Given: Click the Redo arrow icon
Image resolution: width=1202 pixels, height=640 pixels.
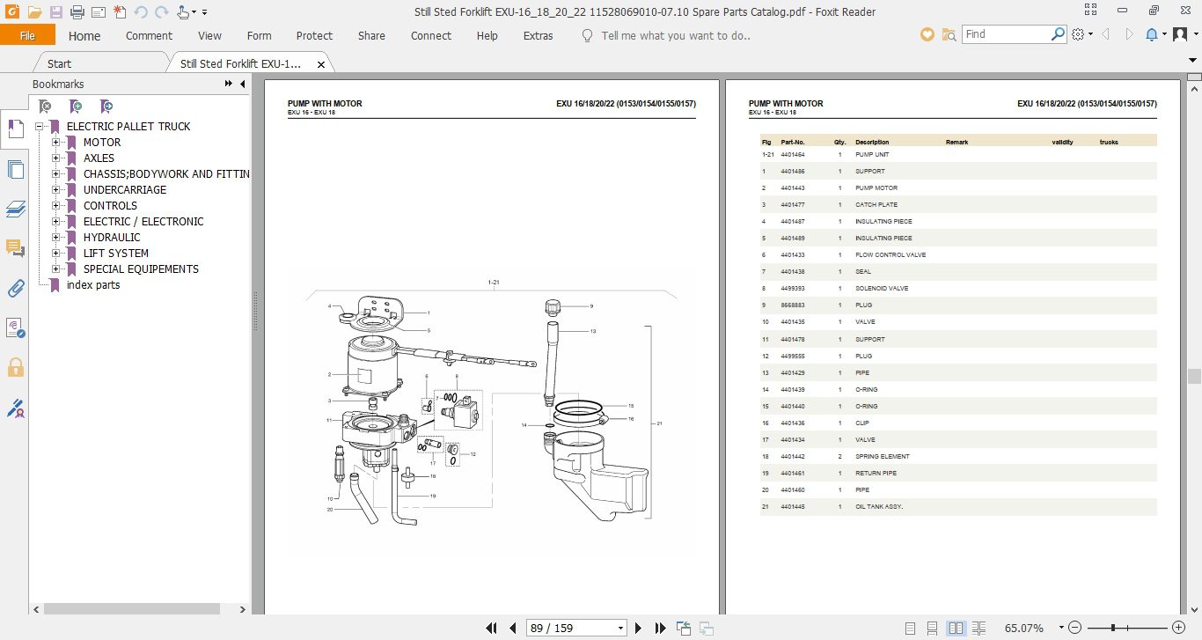Looking at the screenshot, I should [161, 12].
